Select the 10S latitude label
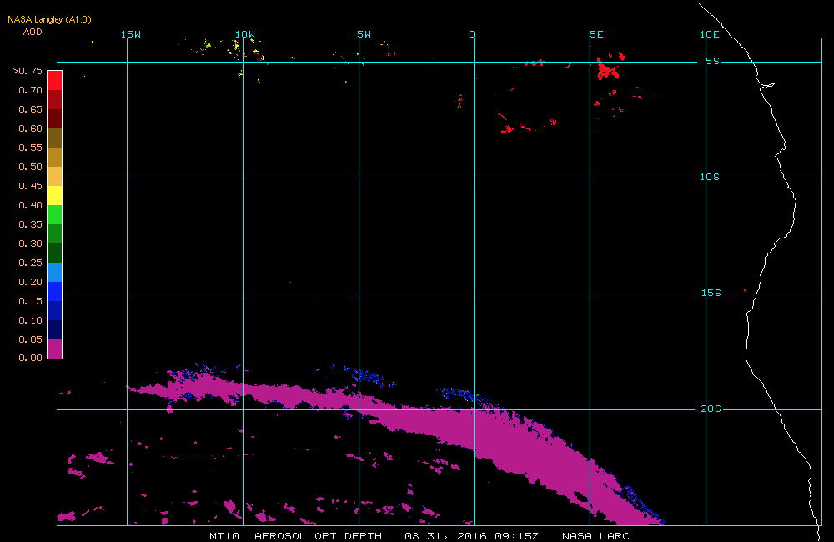The height and width of the screenshot is (542, 834). (x=710, y=177)
